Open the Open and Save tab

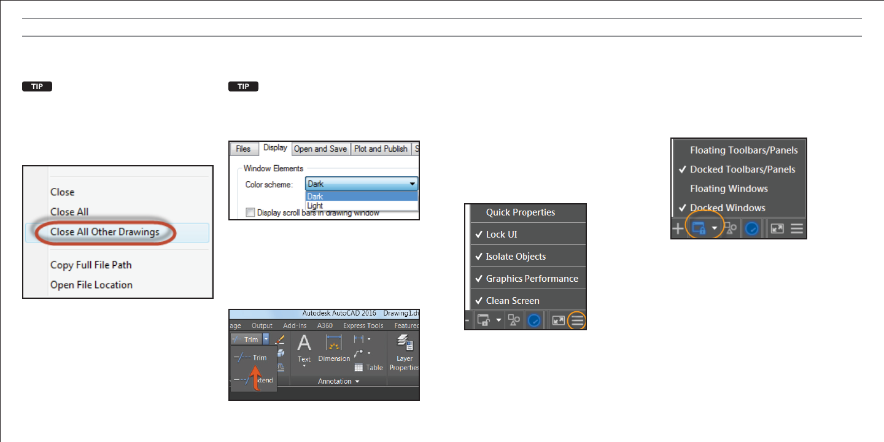(x=320, y=149)
